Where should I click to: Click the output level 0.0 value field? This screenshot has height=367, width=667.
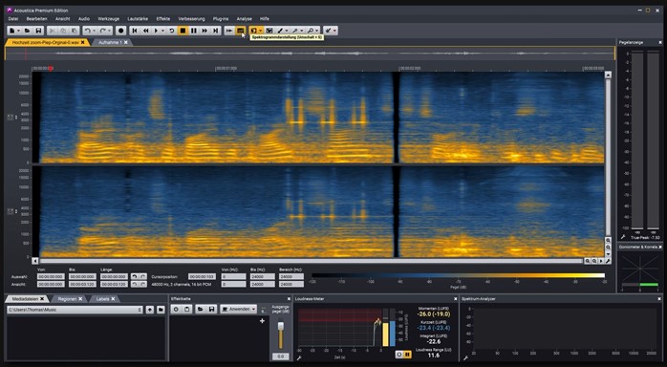280,356
